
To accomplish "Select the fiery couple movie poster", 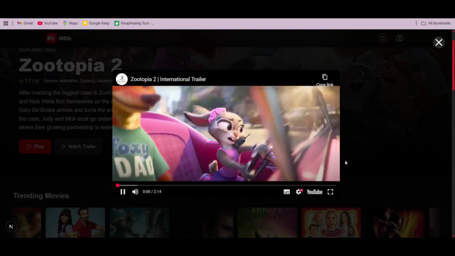I will tap(395, 223).
